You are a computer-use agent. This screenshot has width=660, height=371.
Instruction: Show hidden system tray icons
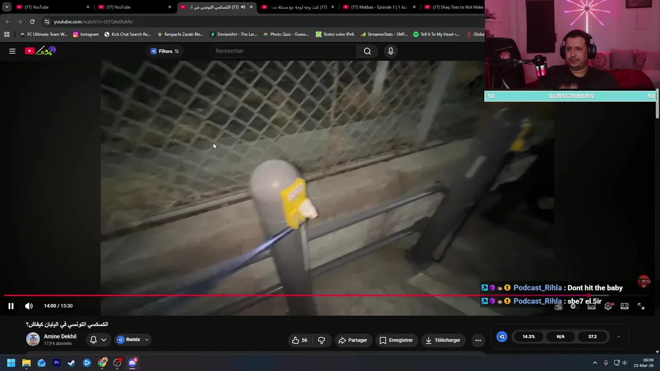click(x=595, y=363)
